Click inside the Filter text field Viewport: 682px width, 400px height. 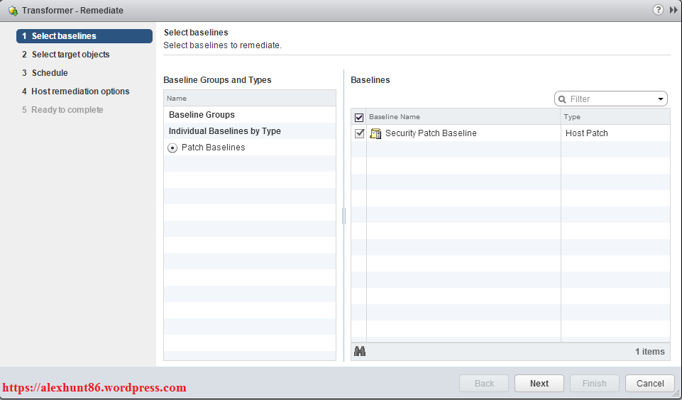point(610,99)
